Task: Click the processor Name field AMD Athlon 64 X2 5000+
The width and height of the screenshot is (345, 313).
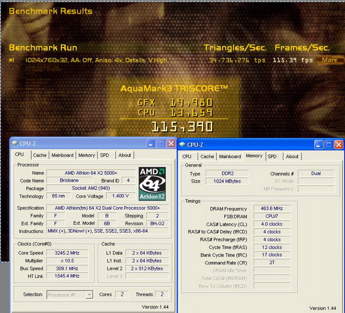Action: 91,173
